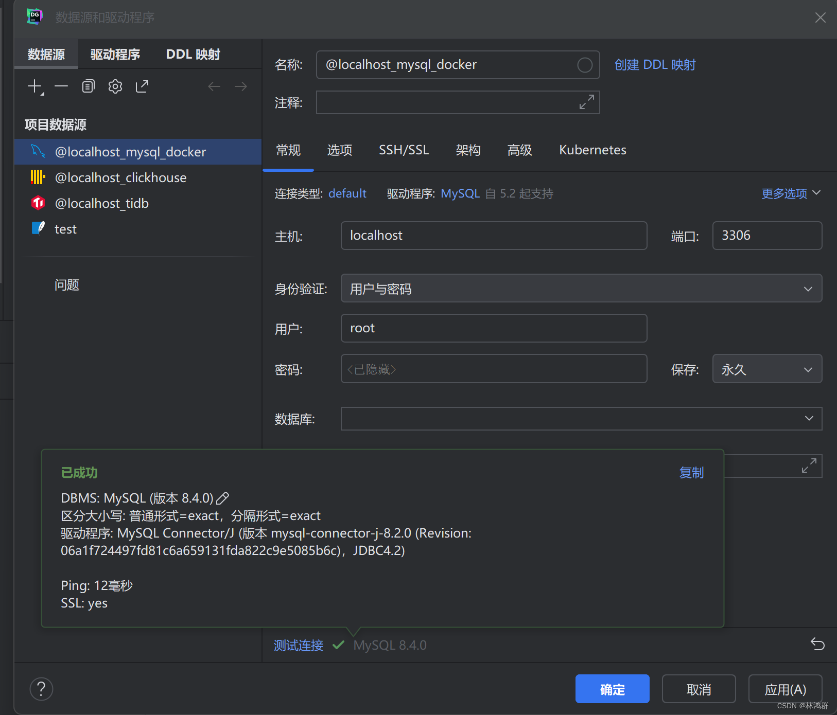Screen dimensions: 837x715
Task: Open help with question mark icon
Action: click(42, 689)
